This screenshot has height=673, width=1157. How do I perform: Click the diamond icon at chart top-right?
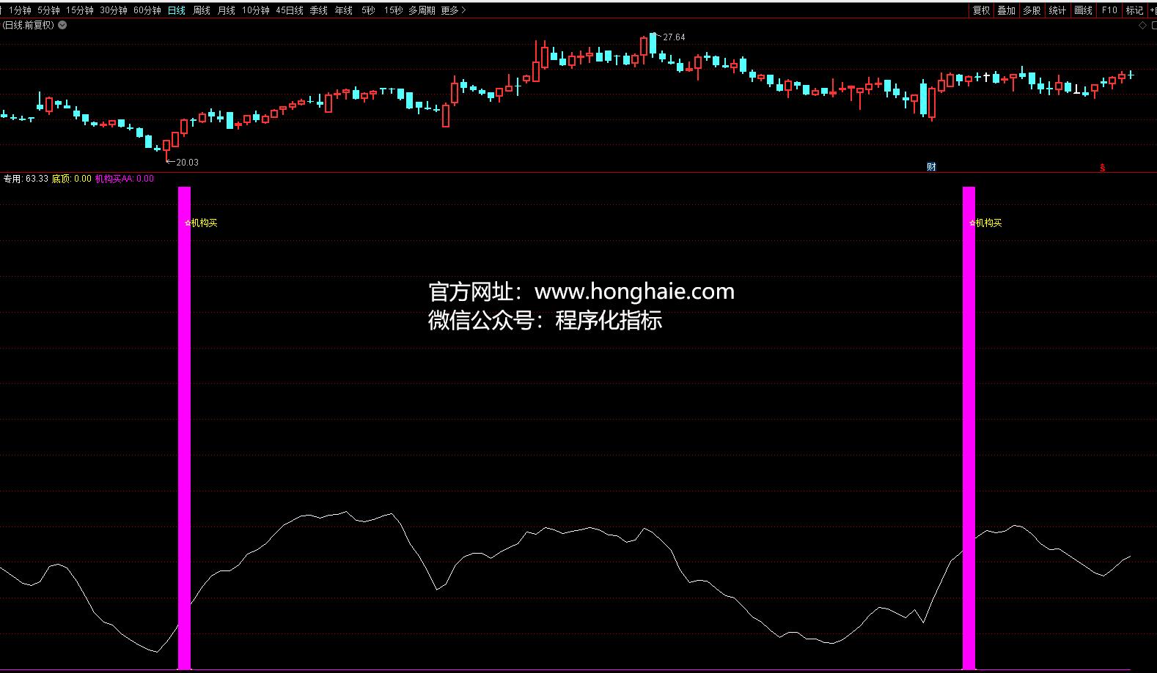pos(1142,26)
